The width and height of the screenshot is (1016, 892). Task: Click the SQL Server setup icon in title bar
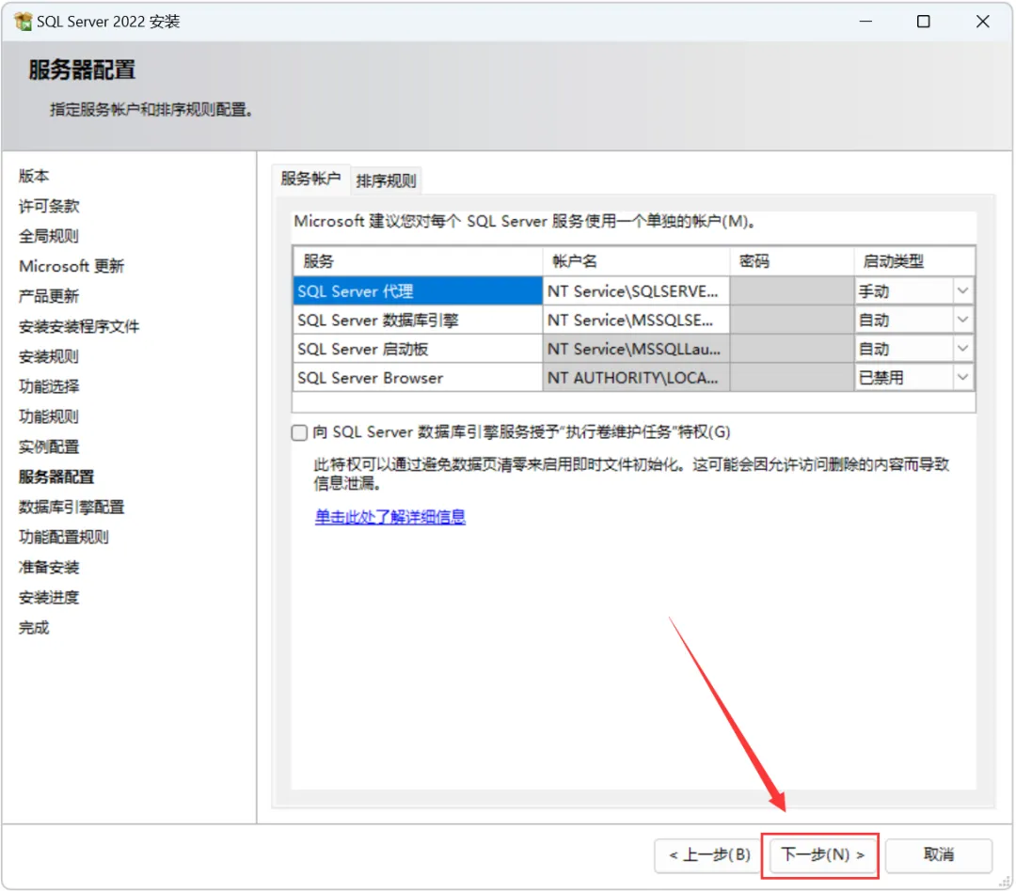[x=24, y=22]
